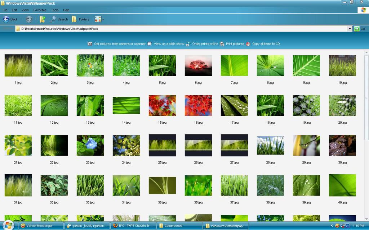Click 'Copy all items to CD' link
Screen dimensions: 369x230
(x=266, y=44)
